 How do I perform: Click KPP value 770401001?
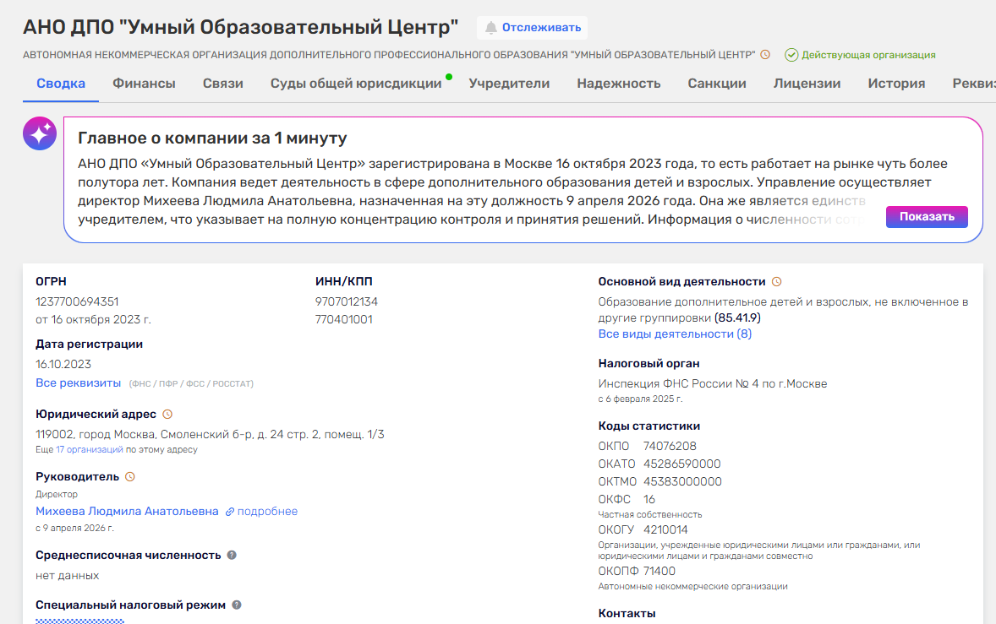[343, 320]
